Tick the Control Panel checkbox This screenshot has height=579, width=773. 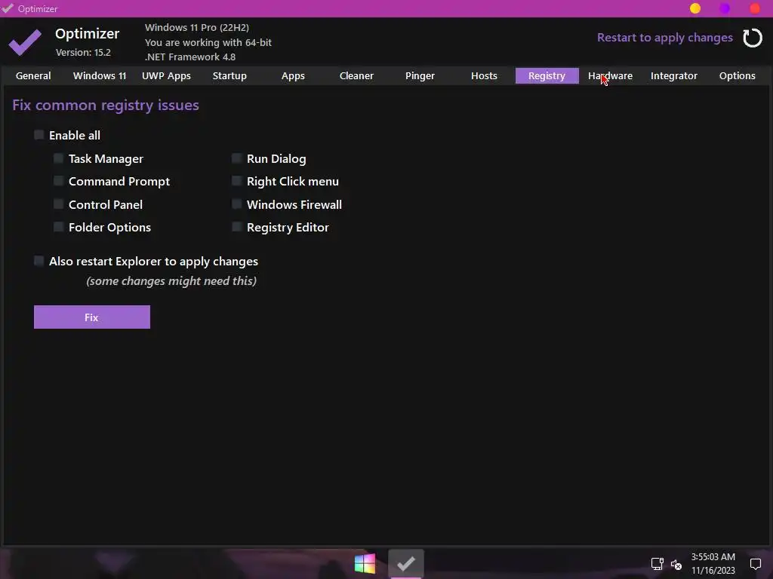point(58,204)
